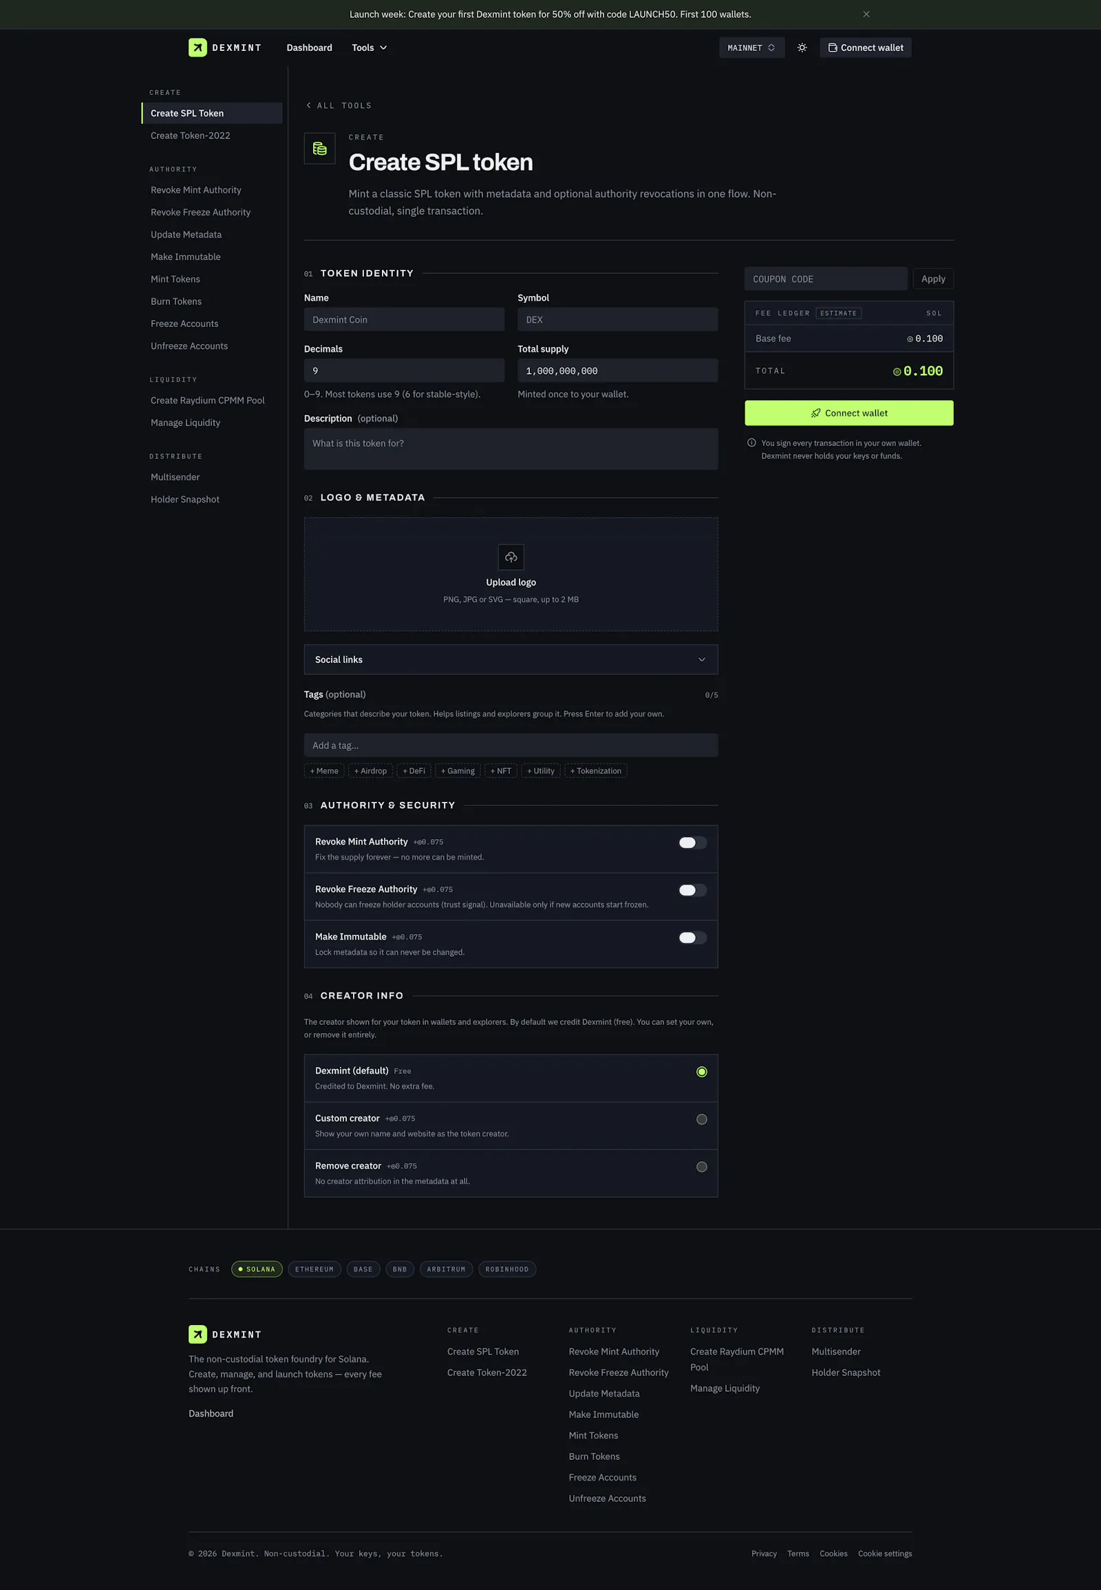Toggle light theme sun icon

[802, 47]
